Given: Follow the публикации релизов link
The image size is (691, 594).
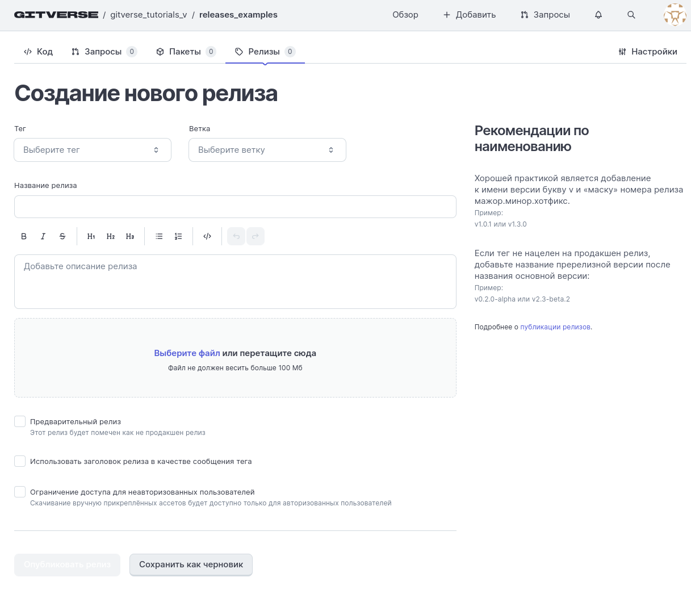Looking at the screenshot, I should click(555, 327).
